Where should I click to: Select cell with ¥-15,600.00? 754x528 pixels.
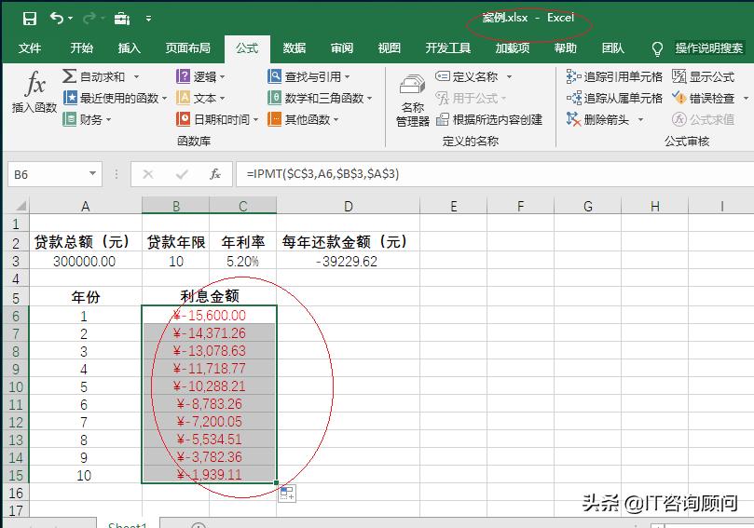[209, 316]
